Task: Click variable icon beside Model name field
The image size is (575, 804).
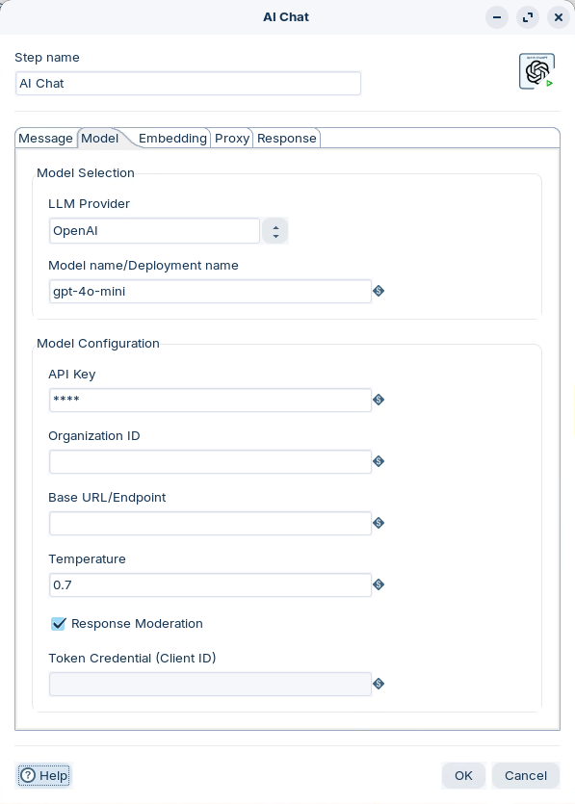Action: (x=379, y=291)
